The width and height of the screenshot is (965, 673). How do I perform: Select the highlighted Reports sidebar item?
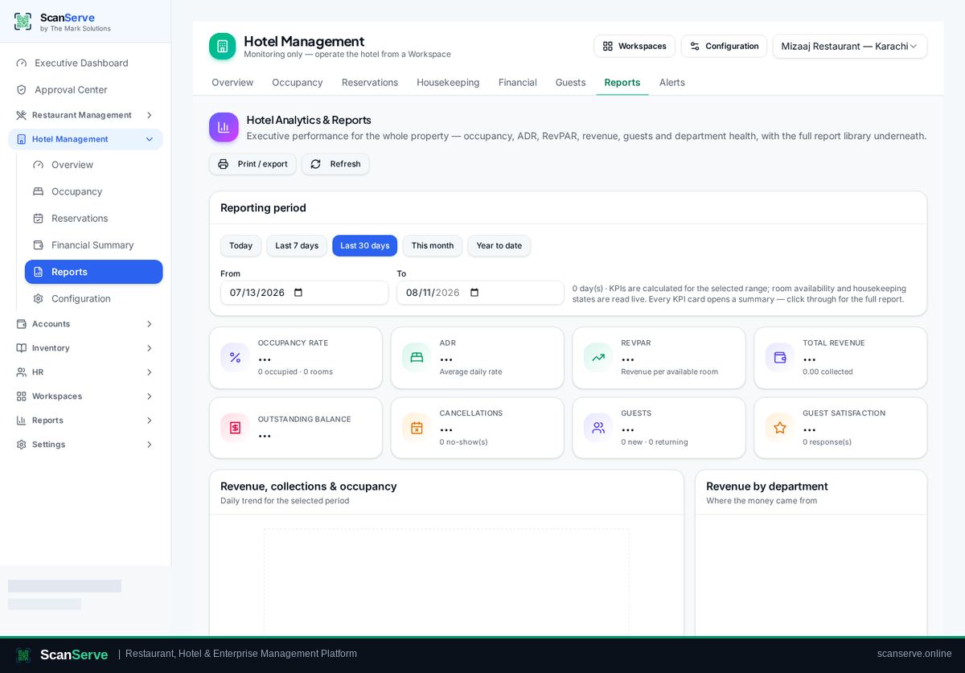click(93, 272)
